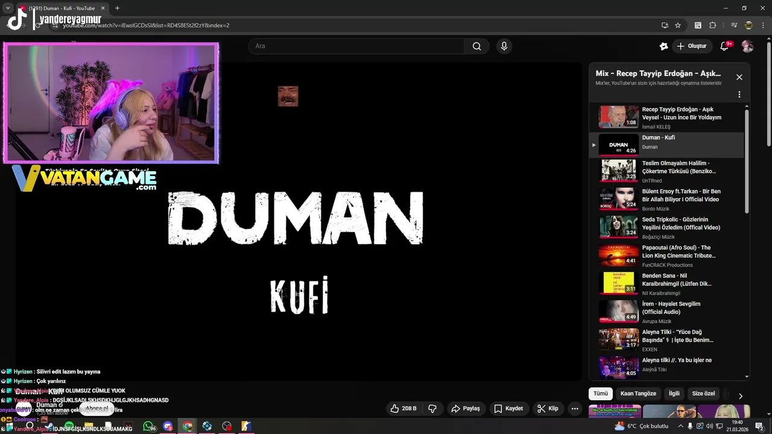Open the volume control in system tray
Screen dimensions: 772x434
710,426
